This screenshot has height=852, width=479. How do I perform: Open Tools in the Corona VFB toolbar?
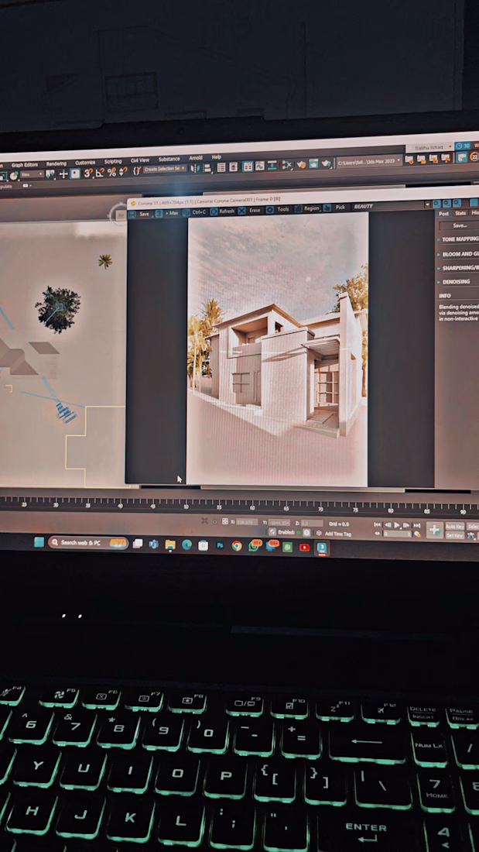[x=279, y=209]
